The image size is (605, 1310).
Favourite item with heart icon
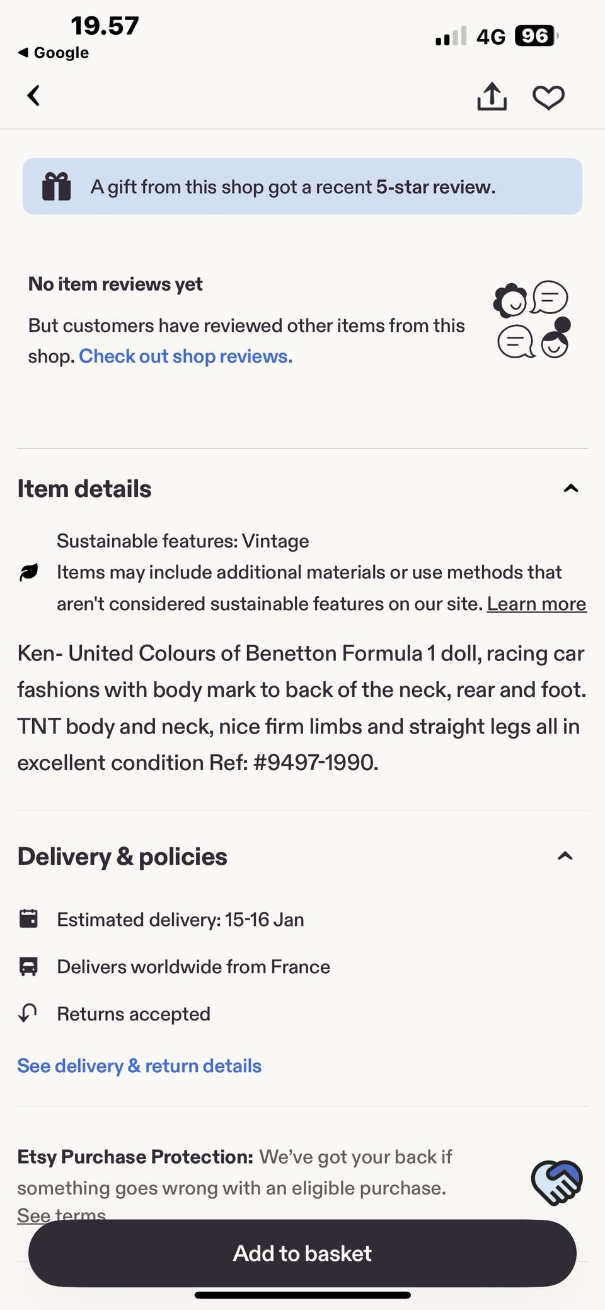[548, 98]
